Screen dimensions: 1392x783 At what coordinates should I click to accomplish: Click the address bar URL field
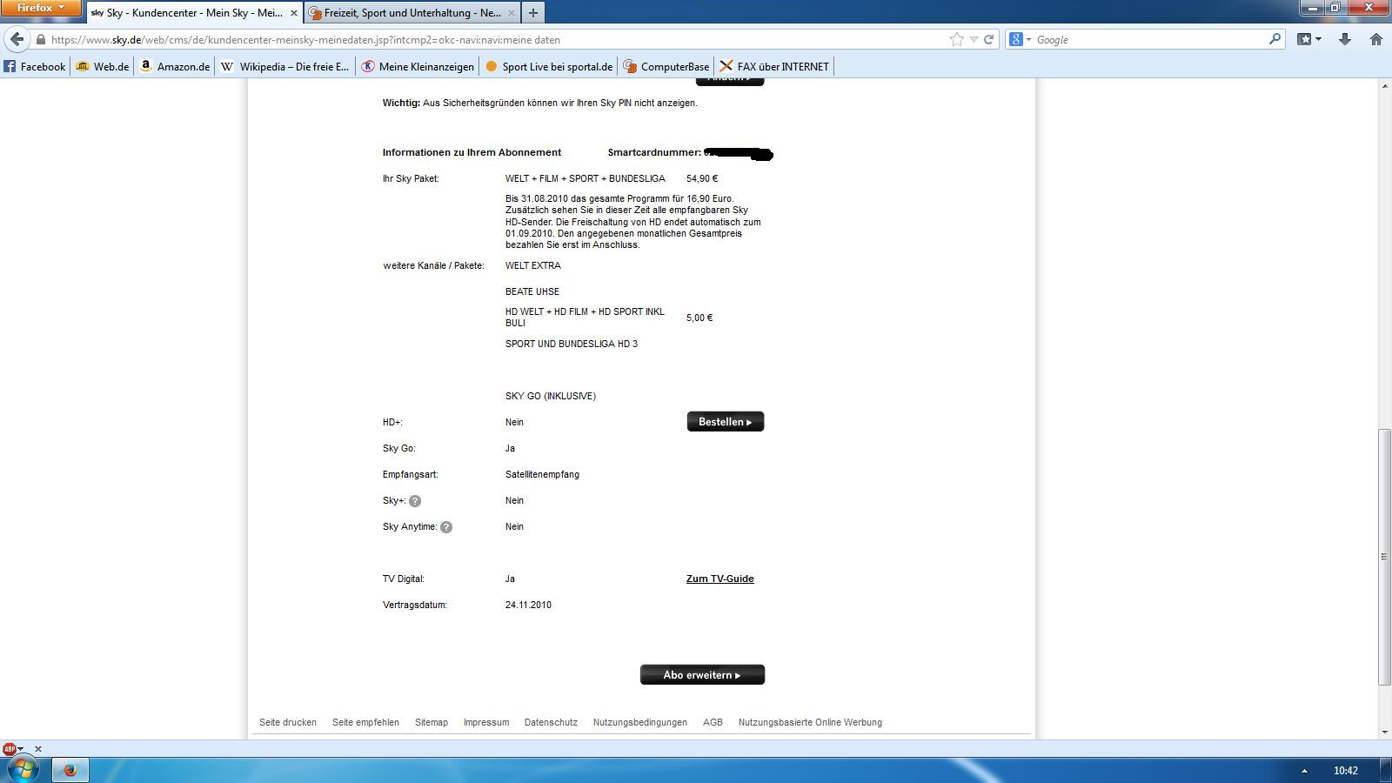[x=496, y=39]
